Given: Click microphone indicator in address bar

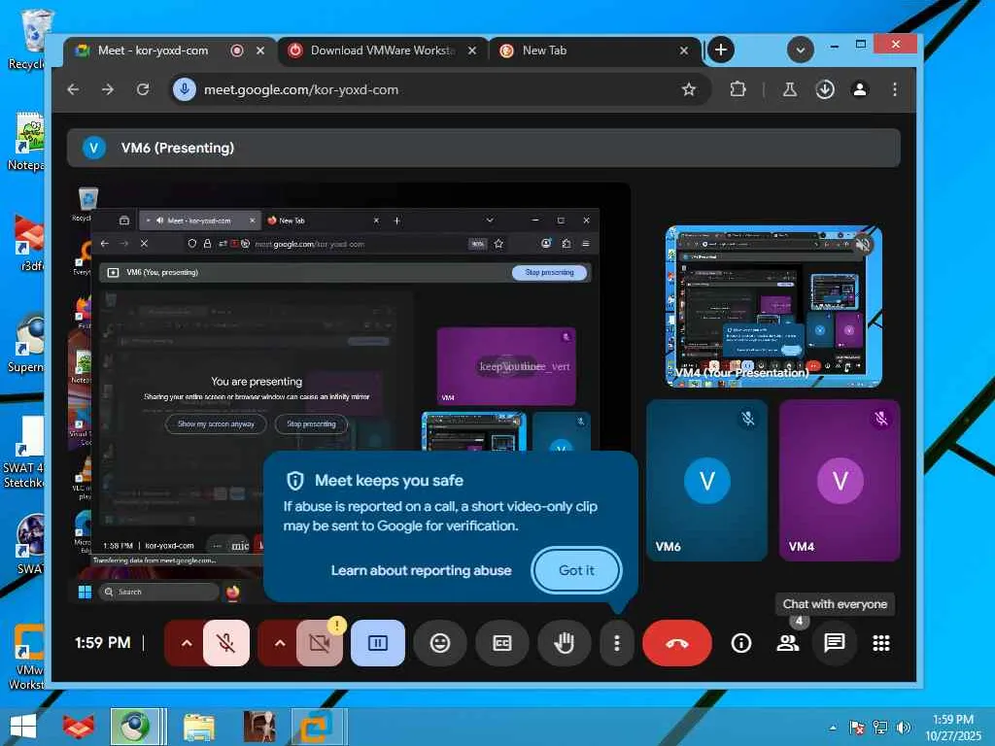Looking at the screenshot, I should tap(184, 89).
